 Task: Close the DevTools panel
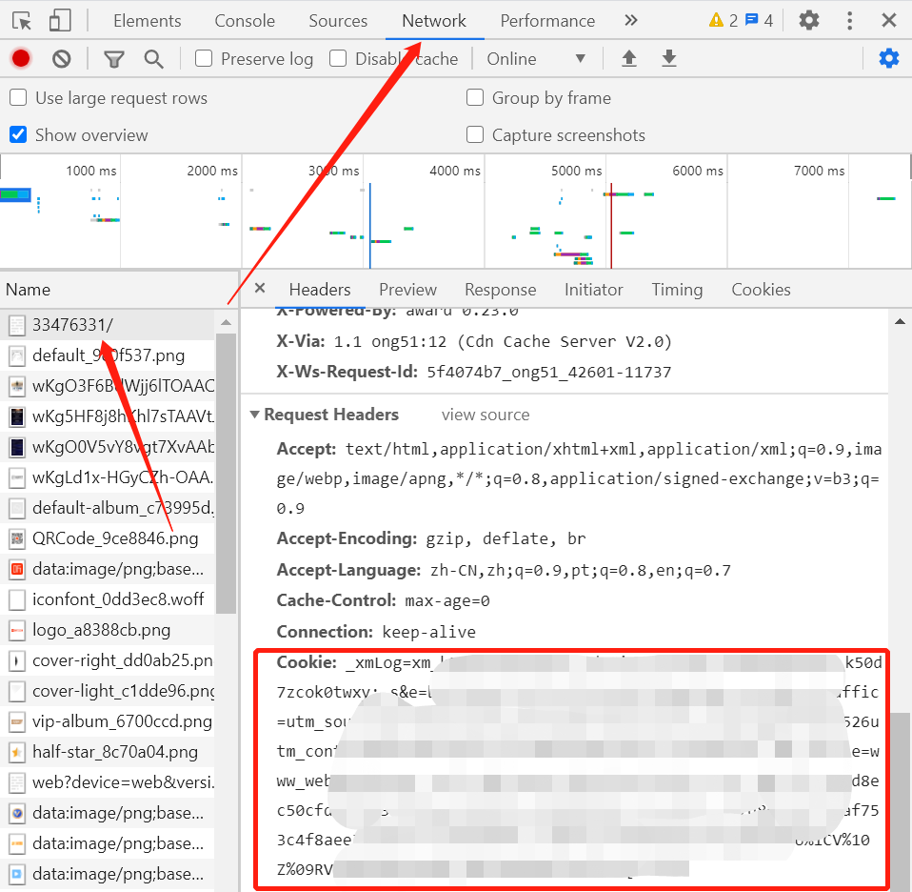[x=889, y=20]
